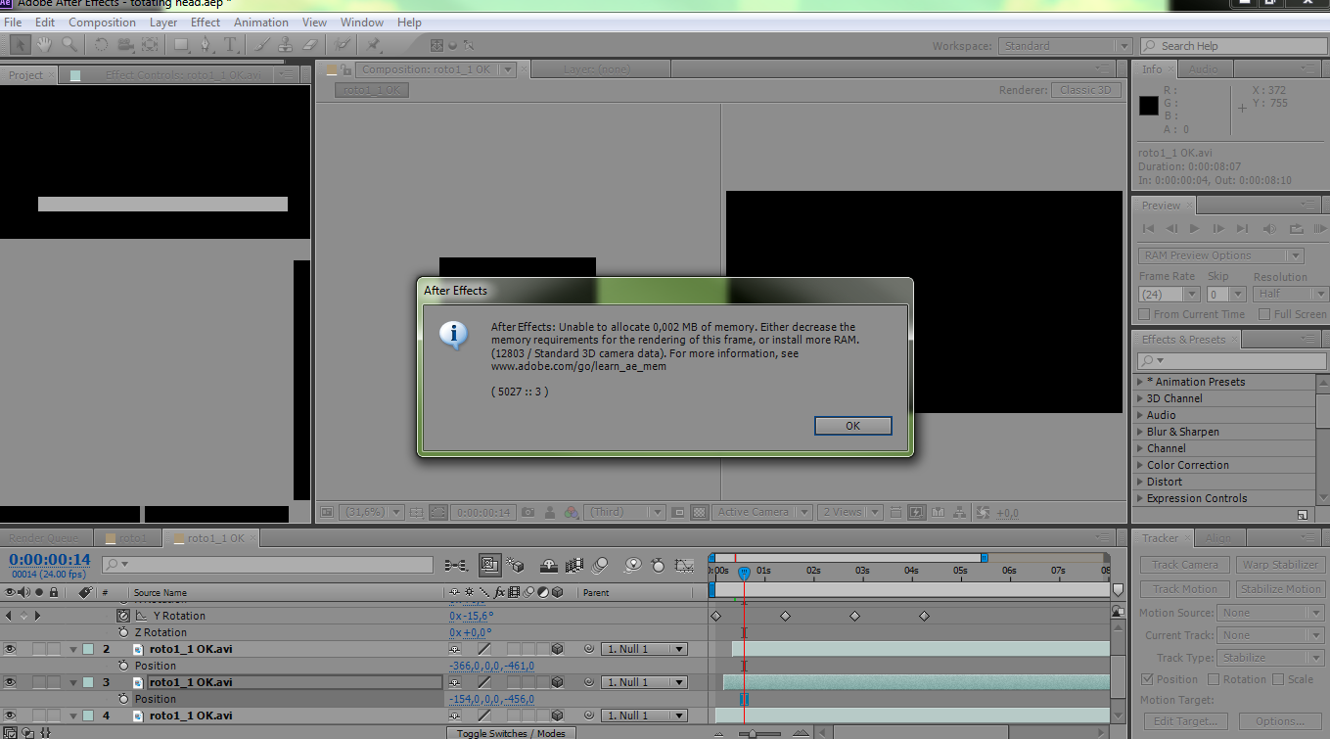Click the Warp Stabilizer button

[1280, 565]
